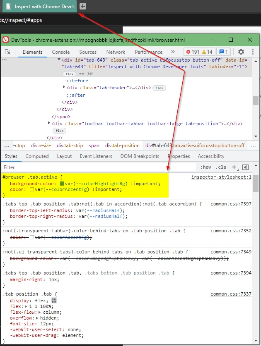This screenshot has height=346, width=261.
Task: Click the errors and warnings counter
Action: click(199, 52)
